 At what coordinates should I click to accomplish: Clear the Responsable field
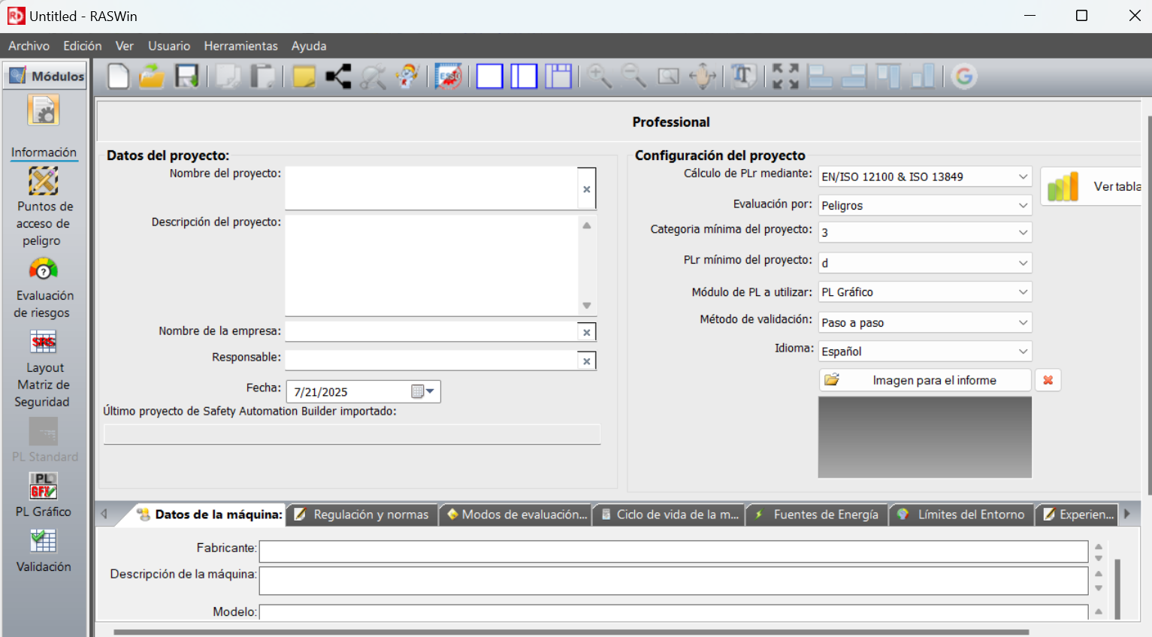pyautogui.click(x=587, y=361)
